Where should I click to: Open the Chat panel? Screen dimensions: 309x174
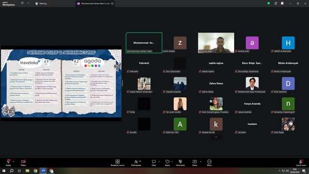click(x=154, y=163)
